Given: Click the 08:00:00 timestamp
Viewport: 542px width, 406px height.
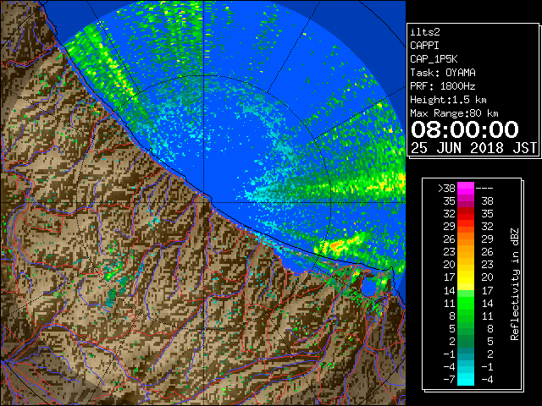Looking at the screenshot, I should coord(465,129).
